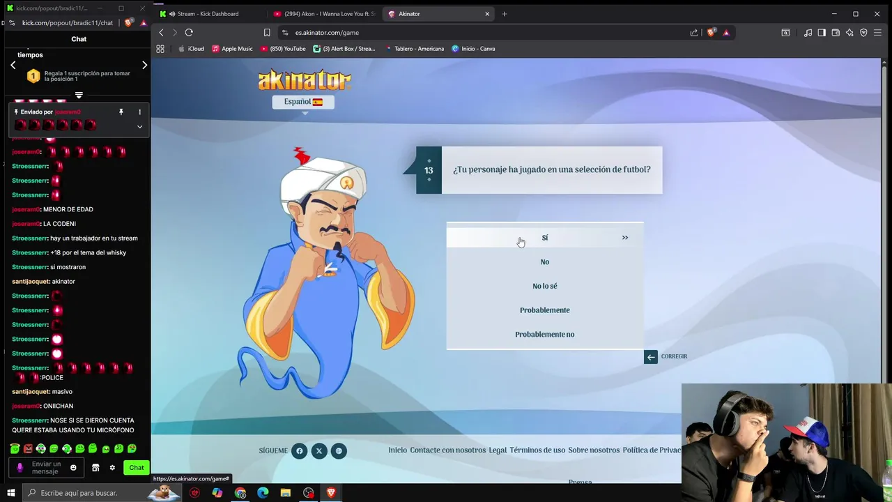Screen dimensions: 892x502
Task: Open site settings icon beside the URL
Action: pyautogui.click(x=285, y=33)
